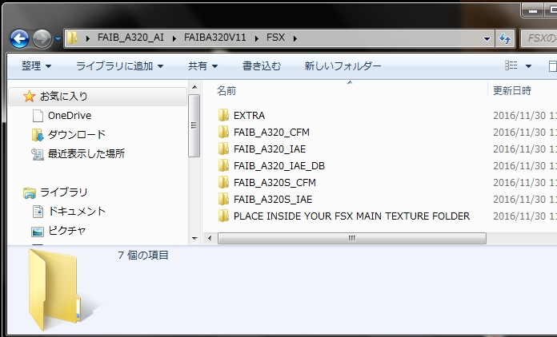
Task: Select the EXTRA folder name
Action: 249,116
